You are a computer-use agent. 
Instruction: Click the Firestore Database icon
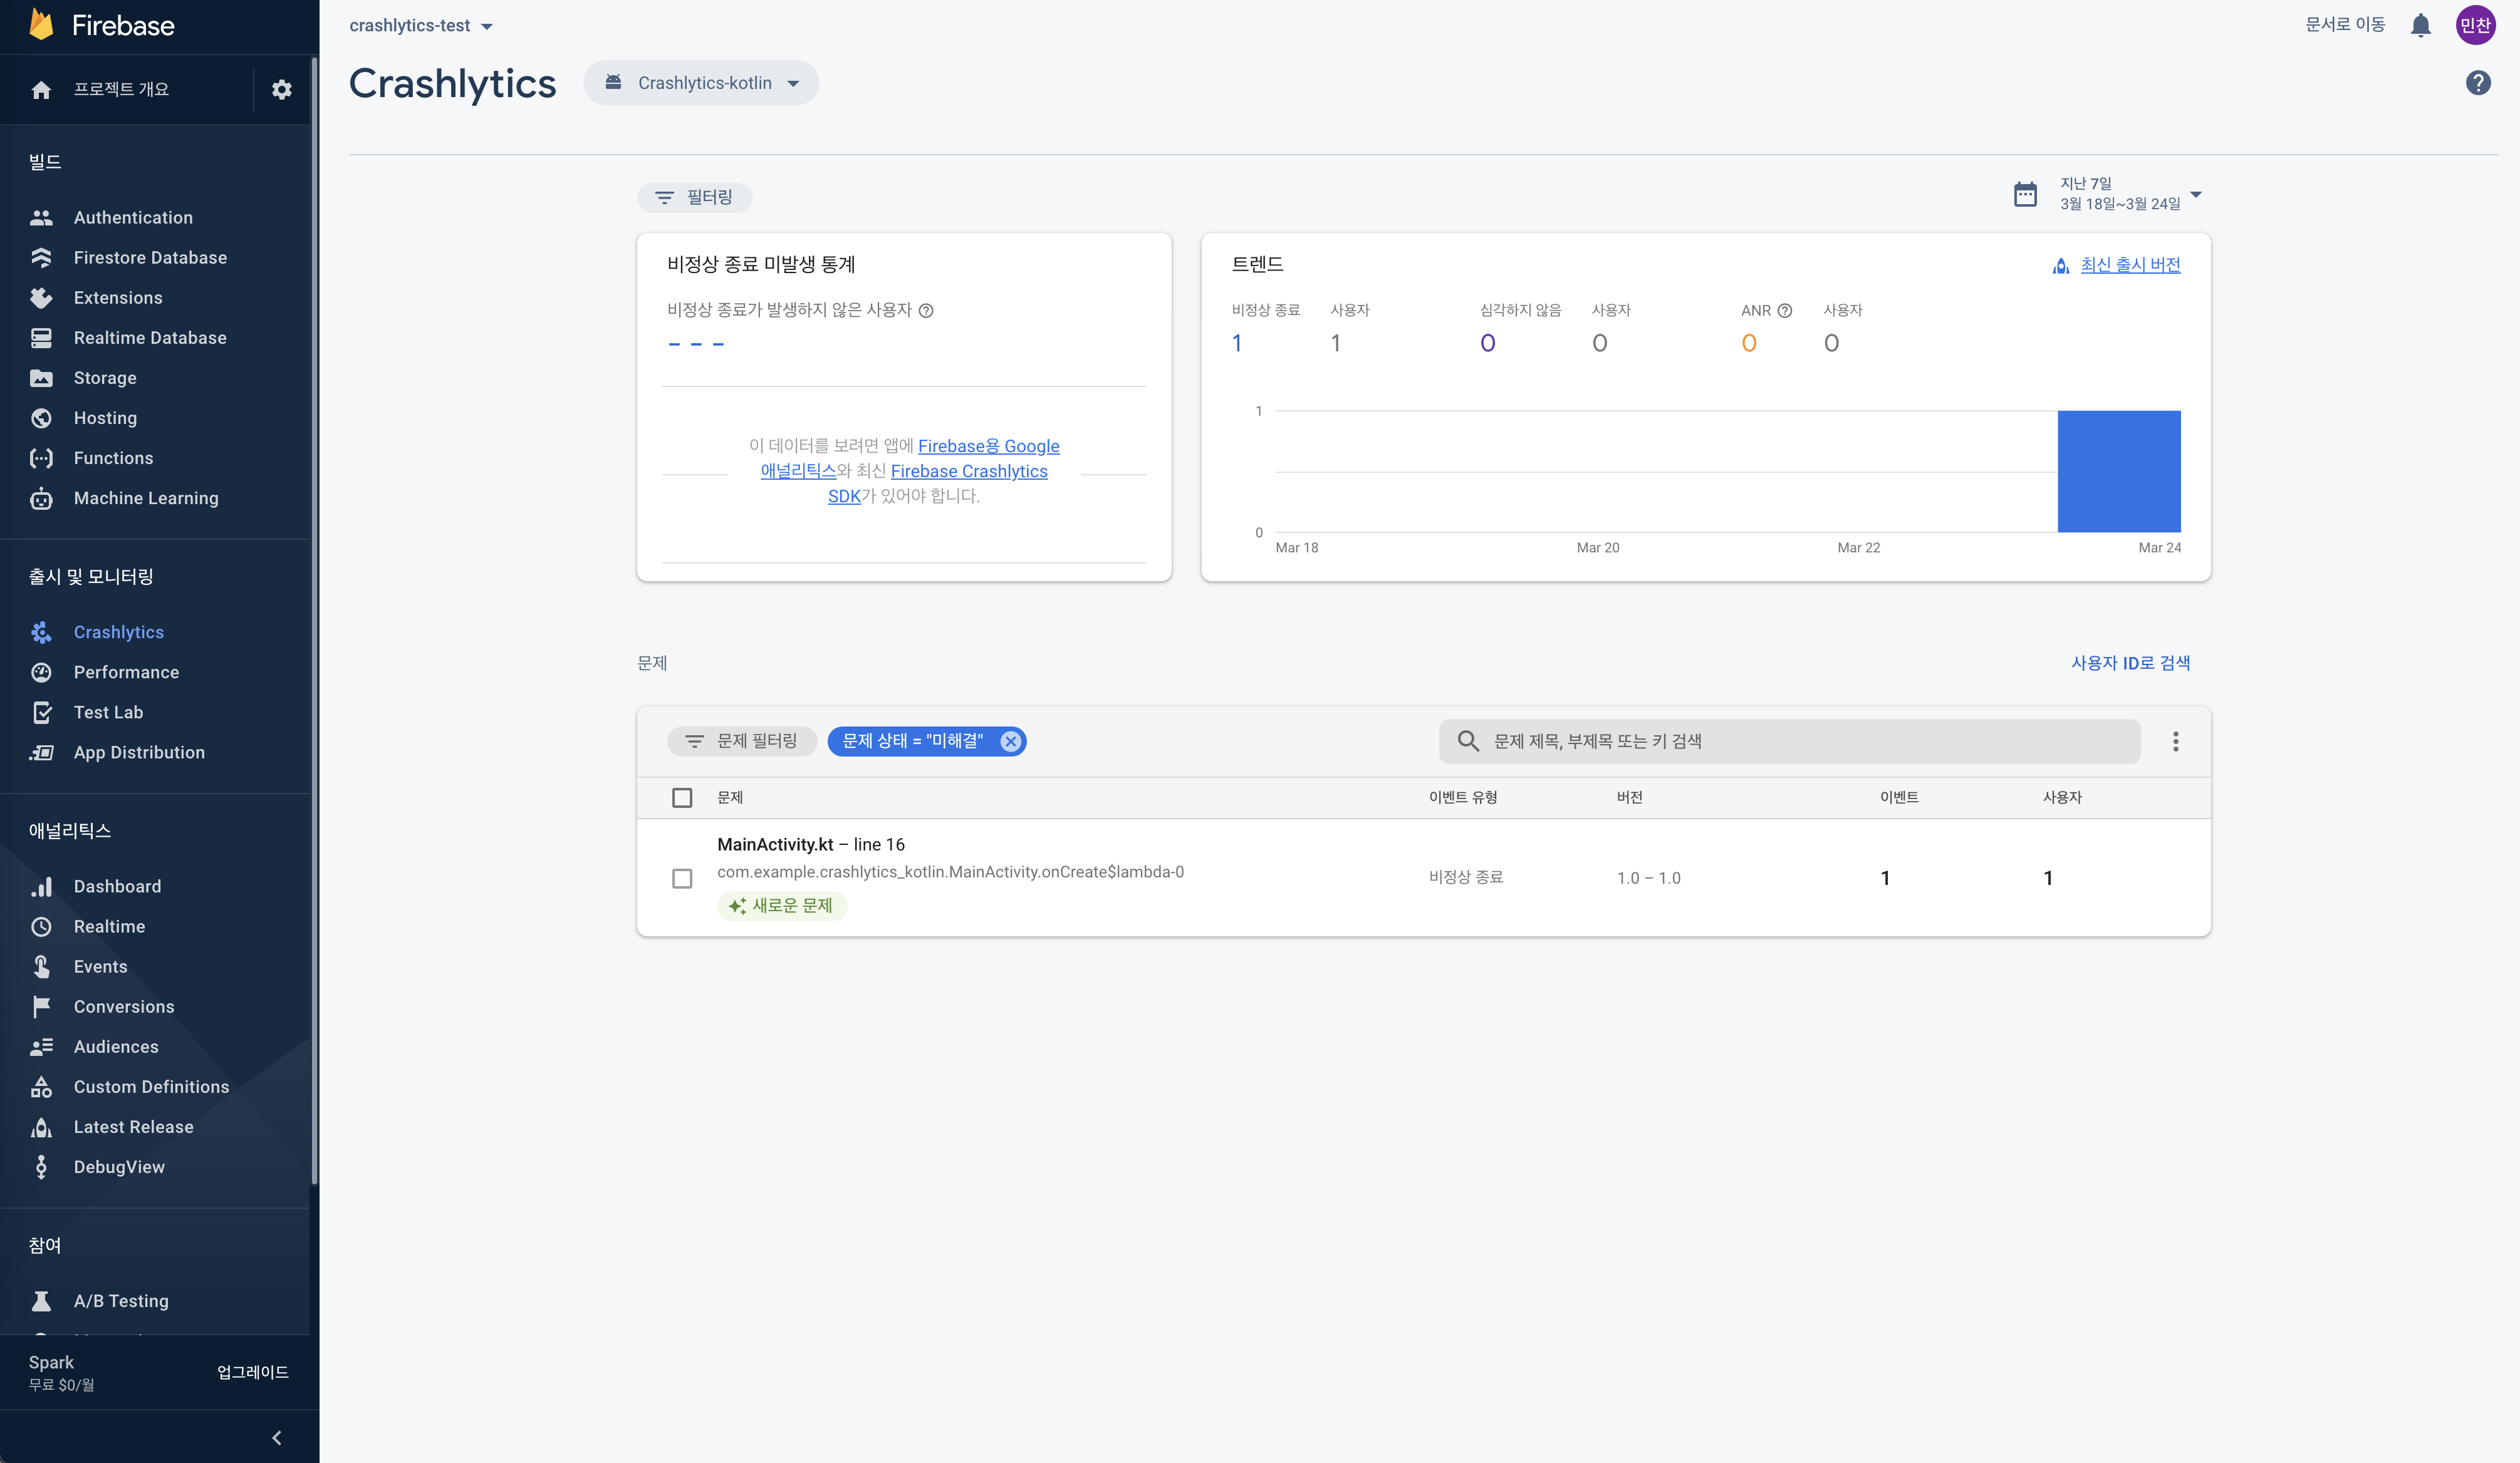point(41,258)
